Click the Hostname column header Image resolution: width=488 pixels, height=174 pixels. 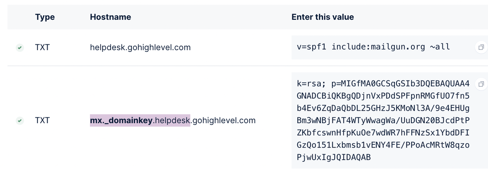click(x=110, y=17)
